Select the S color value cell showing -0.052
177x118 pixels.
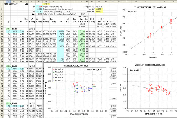click(39, 12)
